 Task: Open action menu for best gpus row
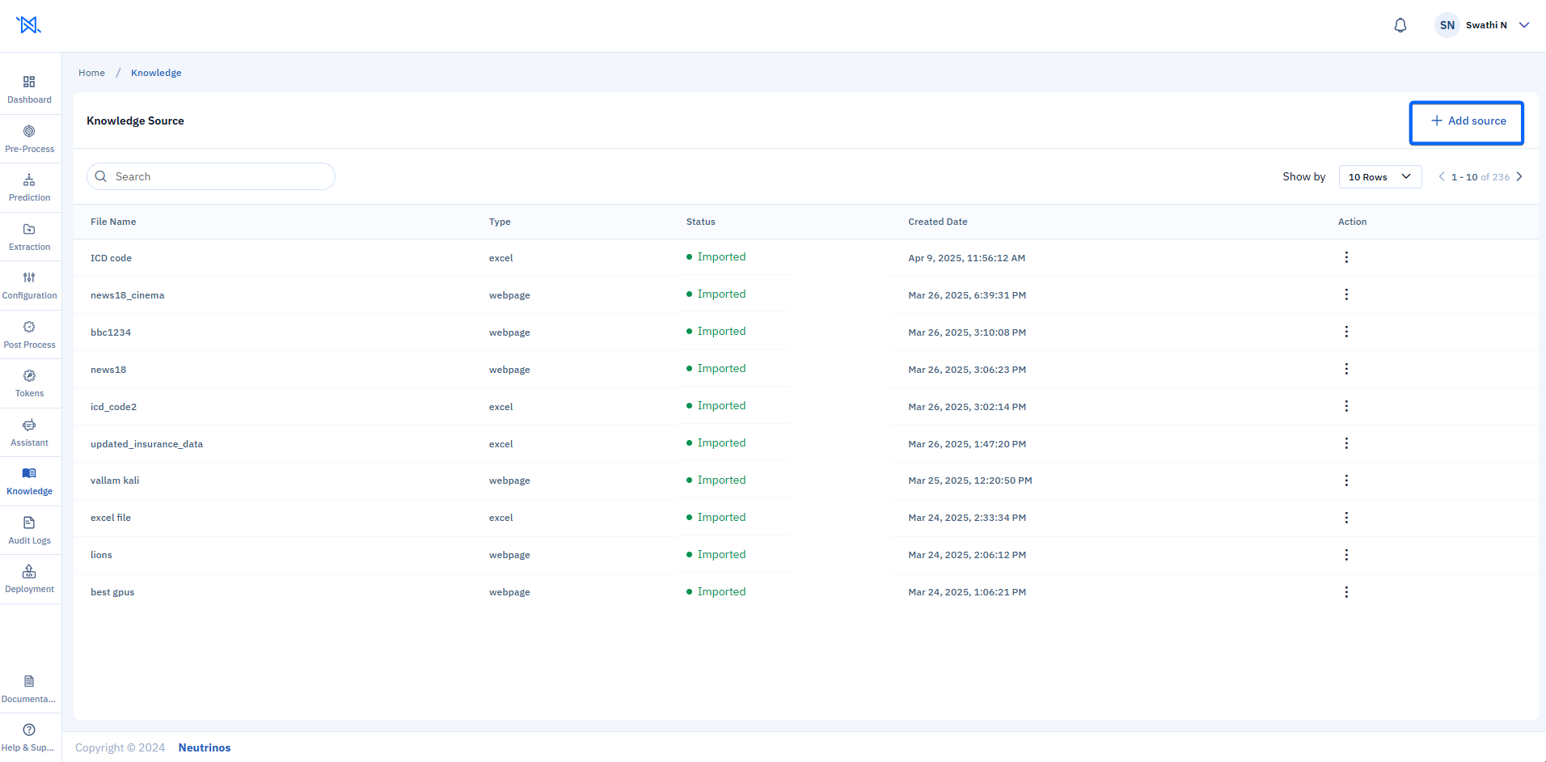pos(1346,592)
